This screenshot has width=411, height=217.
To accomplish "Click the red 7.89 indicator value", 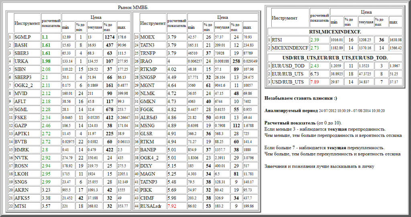I will pos(315,82).
